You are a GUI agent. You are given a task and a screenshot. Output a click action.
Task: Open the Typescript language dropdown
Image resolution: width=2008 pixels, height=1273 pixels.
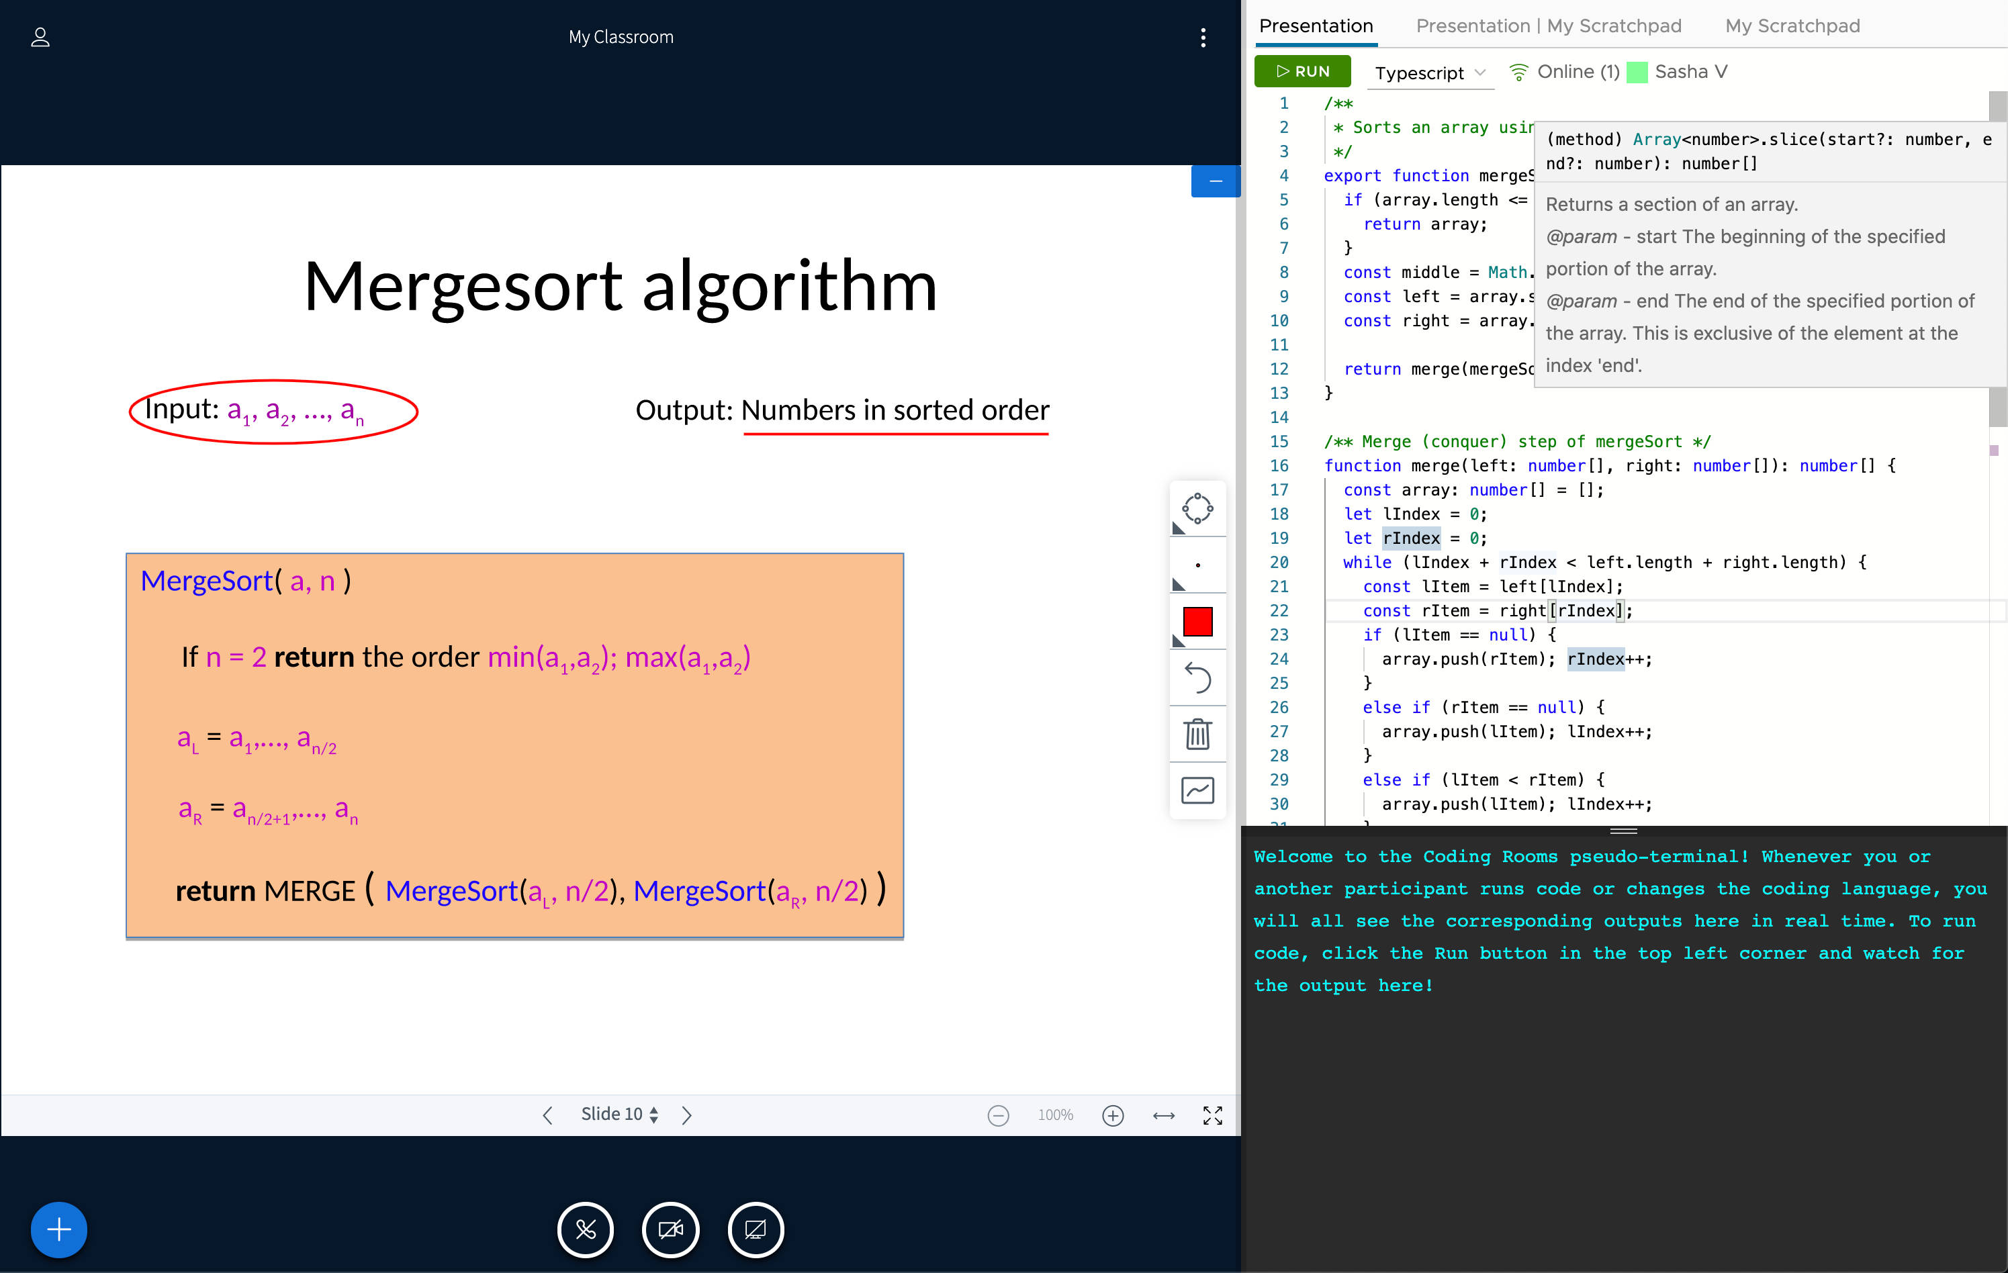pos(1429,73)
